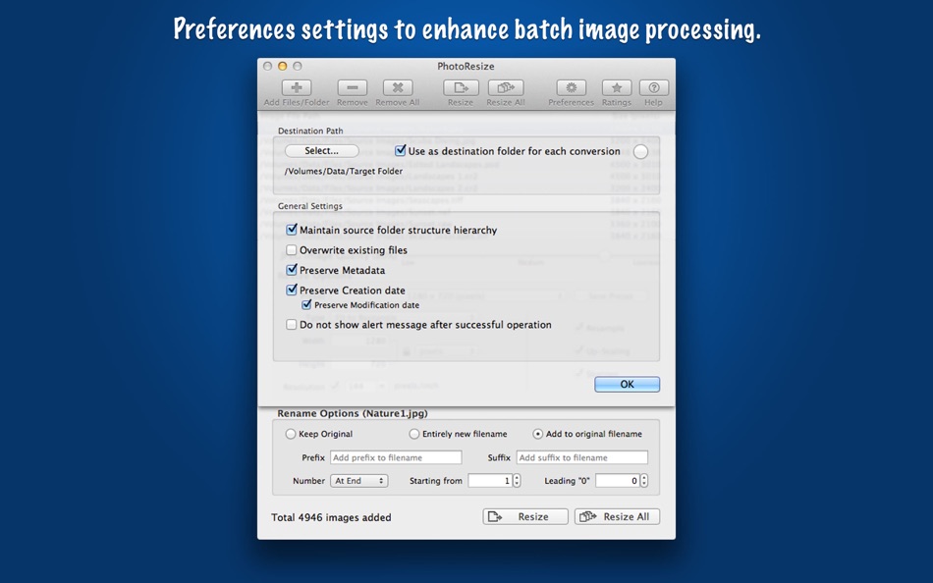Click the Total 4946 images added status text
Viewport: 933px width, 583px height.
331,517
